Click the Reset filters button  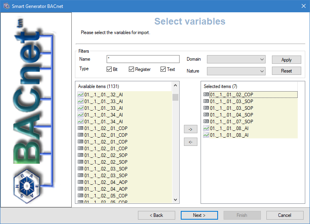pos(286,71)
